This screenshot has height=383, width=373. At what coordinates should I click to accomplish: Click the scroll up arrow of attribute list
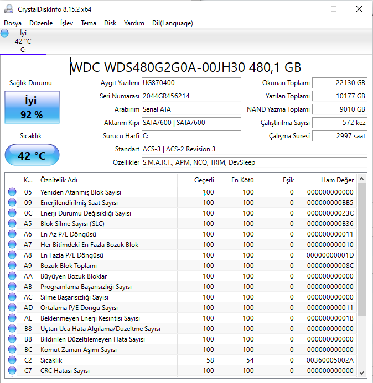pyautogui.click(x=362, y=179)
